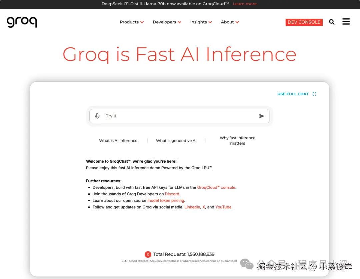Focus the 'Try it' chat input

(x=180, y=116)
